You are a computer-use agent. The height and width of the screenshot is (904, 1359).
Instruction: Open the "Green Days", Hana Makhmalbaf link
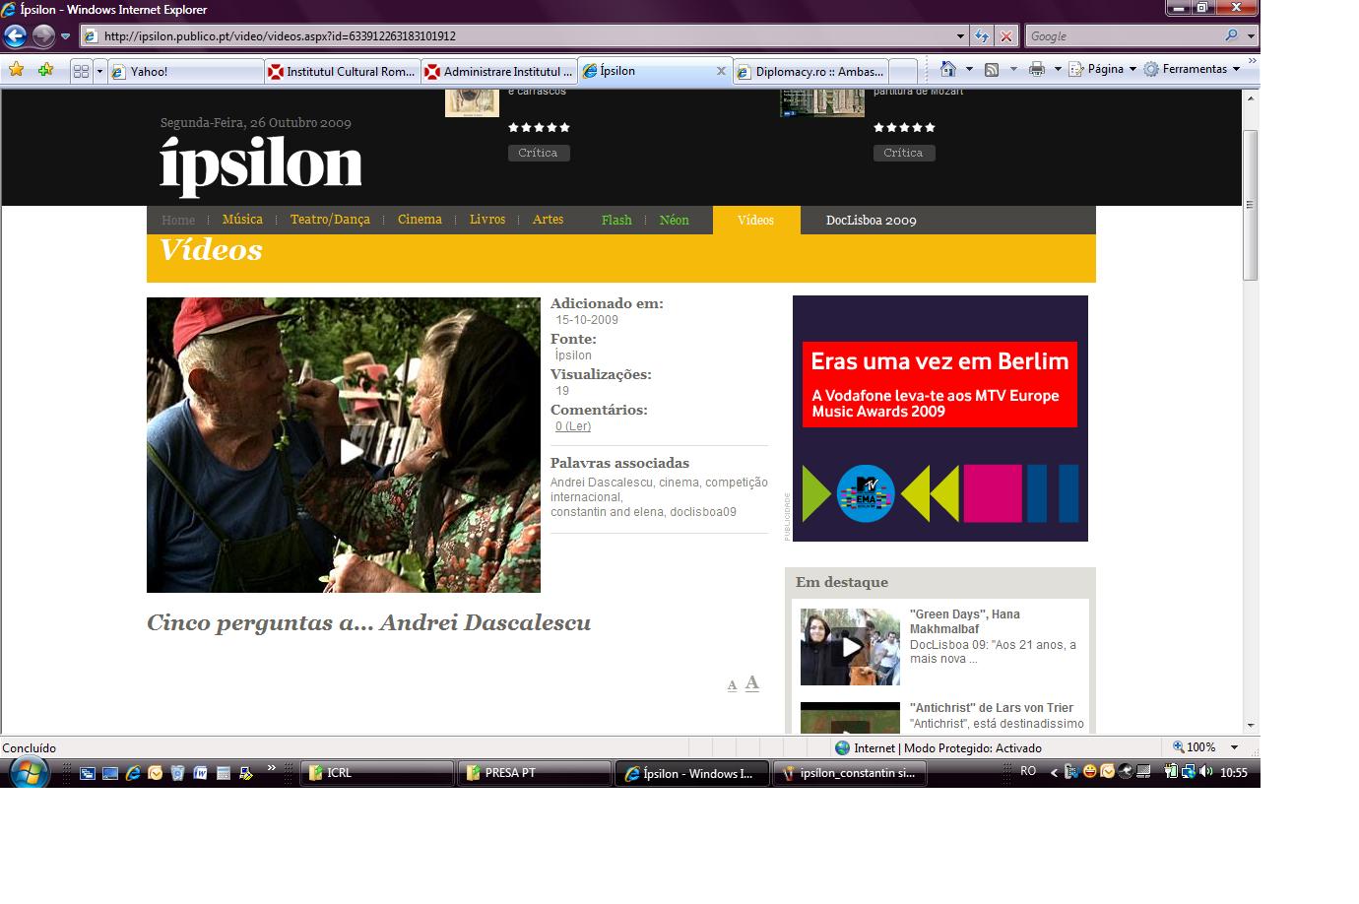pos(965,621)
